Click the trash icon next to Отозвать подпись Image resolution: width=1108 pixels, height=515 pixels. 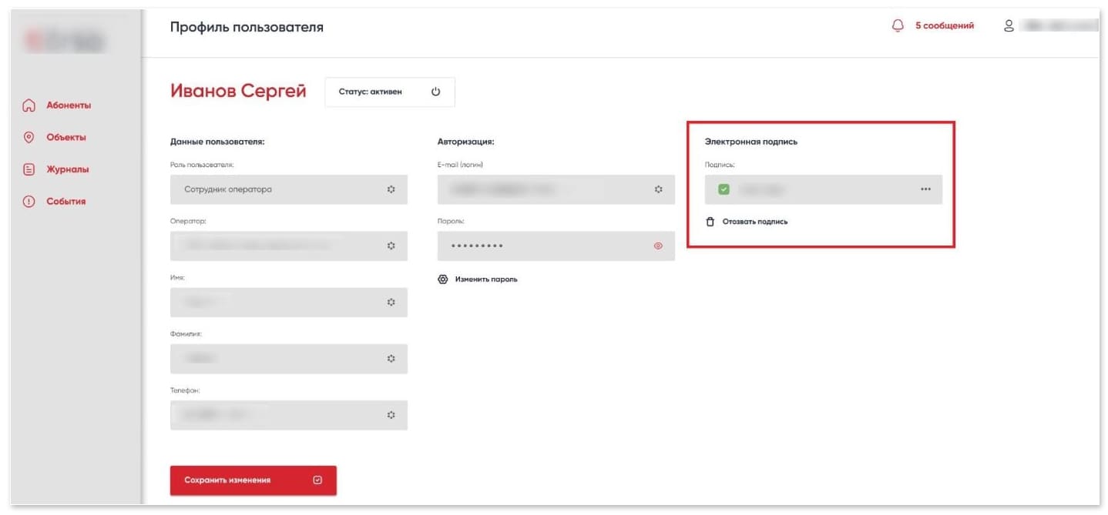pos(710,222)
